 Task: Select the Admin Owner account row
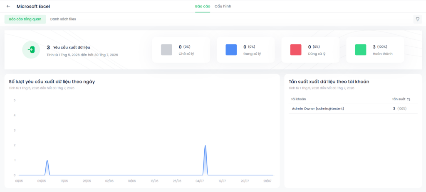353,109
